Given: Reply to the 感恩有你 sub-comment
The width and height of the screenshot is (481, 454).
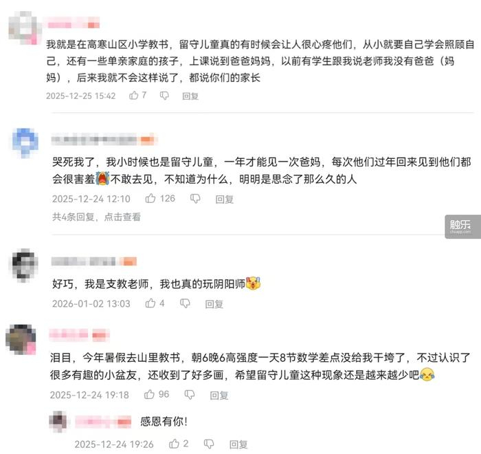Looking at the screenshot, I should click(238, 444).
